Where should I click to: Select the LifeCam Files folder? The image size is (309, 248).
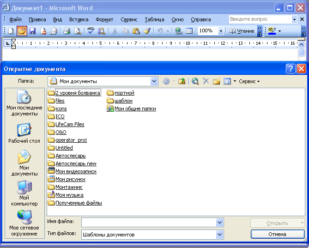coord(66,124)
